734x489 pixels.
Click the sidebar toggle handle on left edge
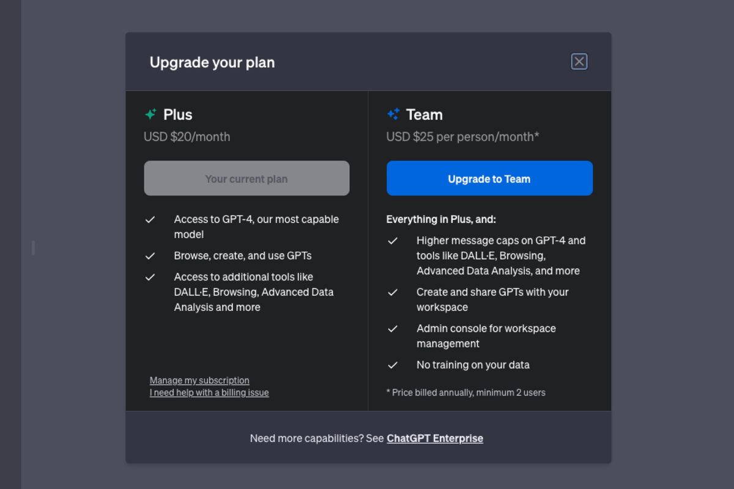tap(33, 248)
